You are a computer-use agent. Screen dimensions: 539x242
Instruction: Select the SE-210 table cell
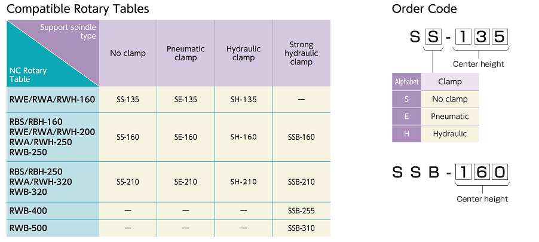coord(186,182)
